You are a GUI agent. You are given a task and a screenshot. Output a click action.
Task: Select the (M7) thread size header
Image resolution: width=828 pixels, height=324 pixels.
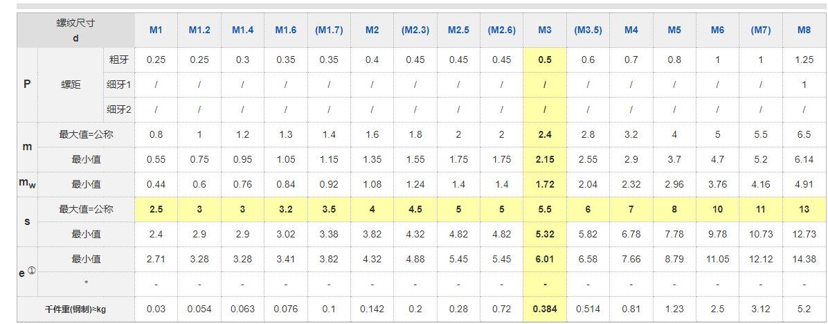coord(760,30)
